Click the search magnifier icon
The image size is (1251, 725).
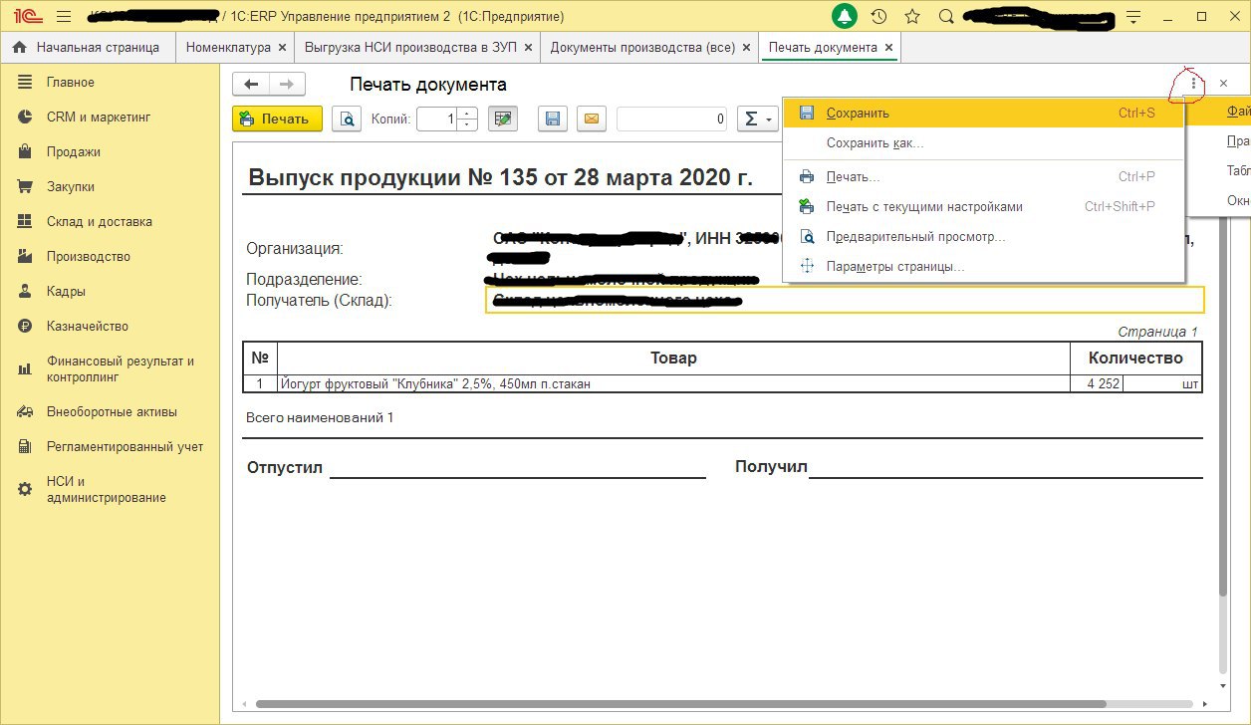pos(947,16)
